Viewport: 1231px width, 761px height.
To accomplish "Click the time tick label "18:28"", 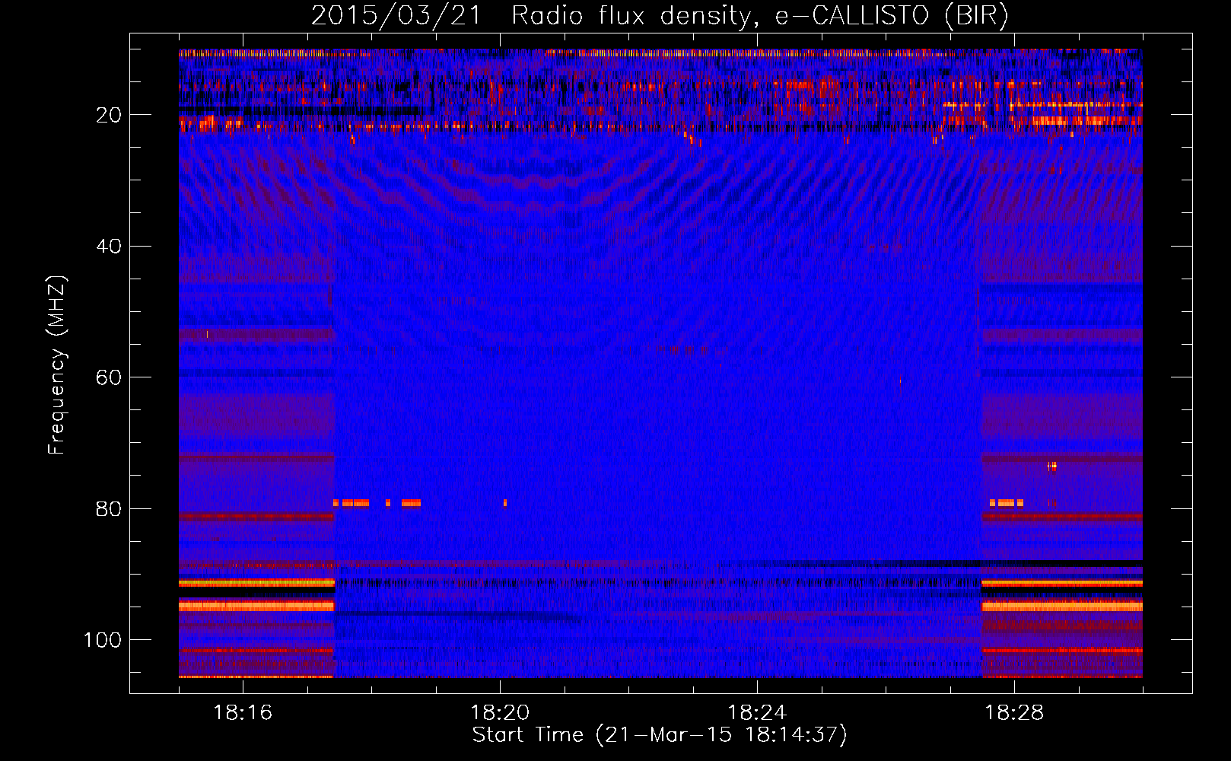I will [x=1014, y=713].
